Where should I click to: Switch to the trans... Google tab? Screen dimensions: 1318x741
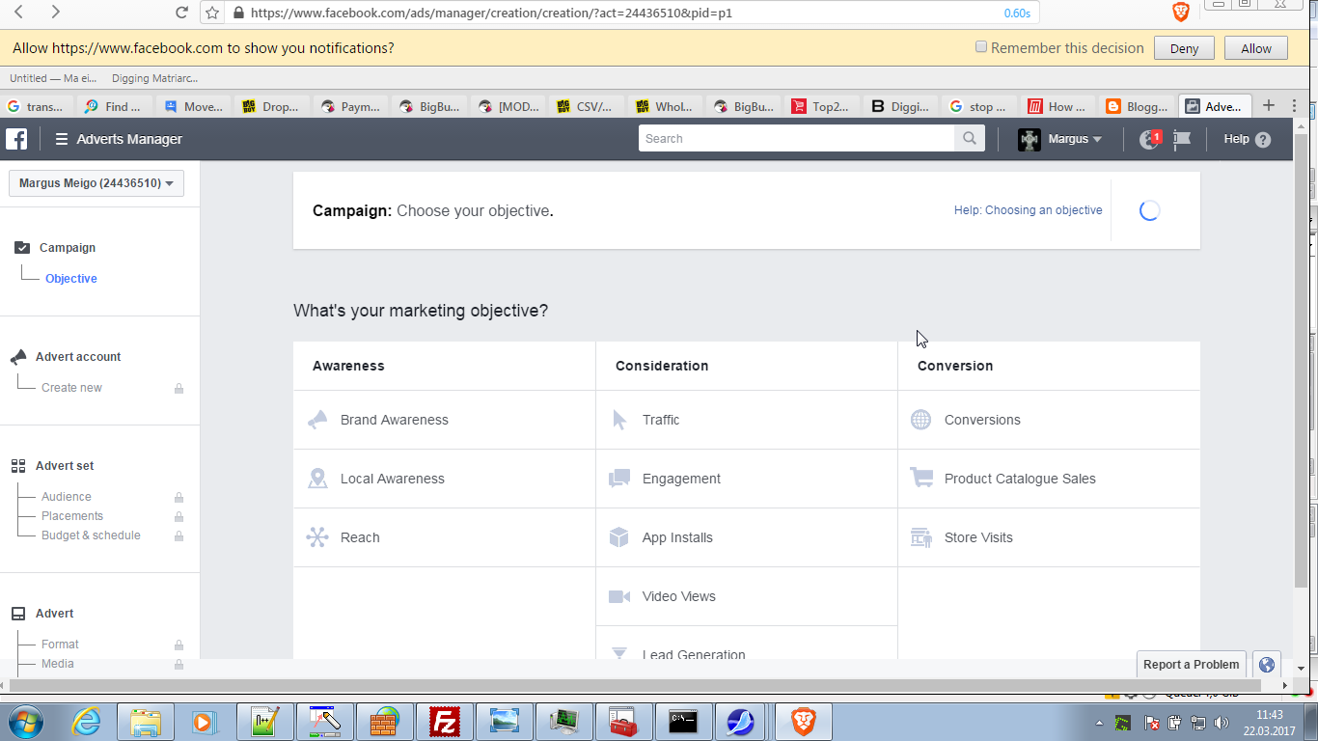[39, 106]
